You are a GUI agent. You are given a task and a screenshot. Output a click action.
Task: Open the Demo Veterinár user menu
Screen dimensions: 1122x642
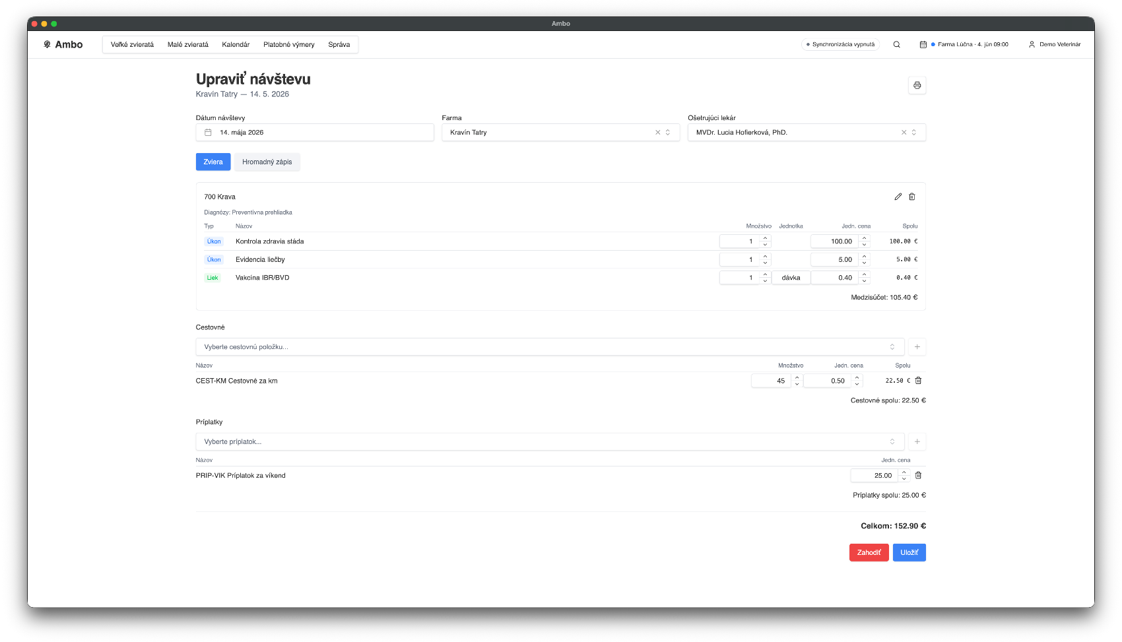1055,44
